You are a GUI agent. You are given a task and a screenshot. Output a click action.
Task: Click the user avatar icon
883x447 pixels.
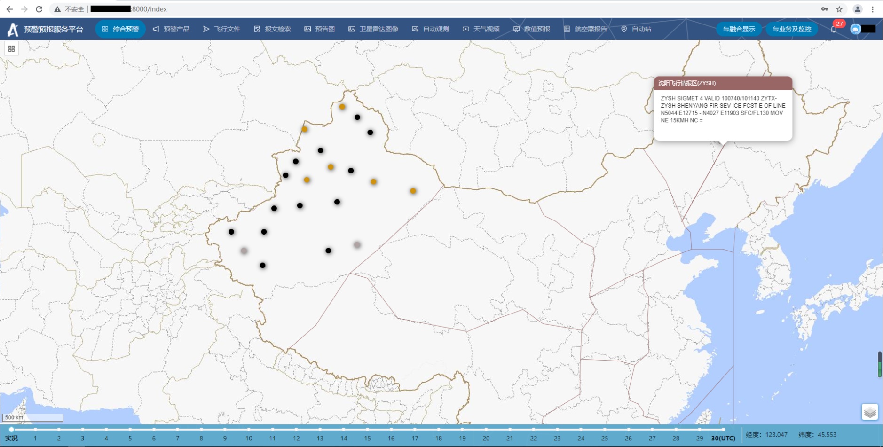pyautogui.click(x=855, y=29)
